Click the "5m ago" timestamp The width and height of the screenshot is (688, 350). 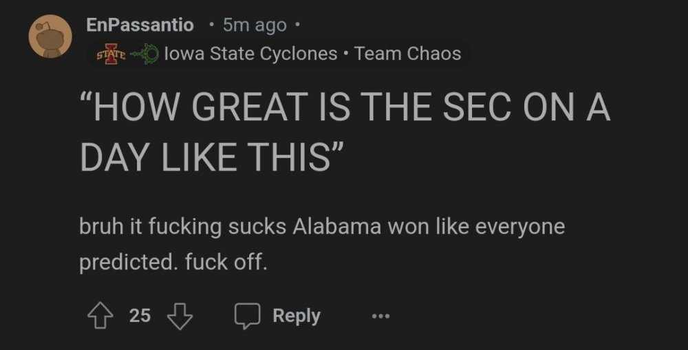(255, 25)
